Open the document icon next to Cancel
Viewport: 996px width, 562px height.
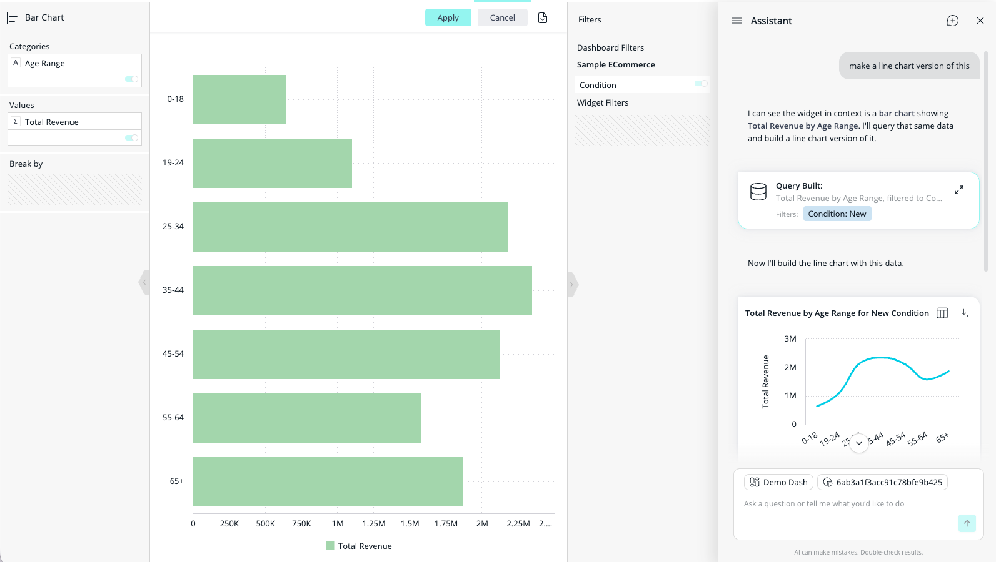click(x=543, y=17)
